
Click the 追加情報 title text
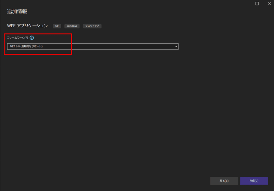coord(17,12)
